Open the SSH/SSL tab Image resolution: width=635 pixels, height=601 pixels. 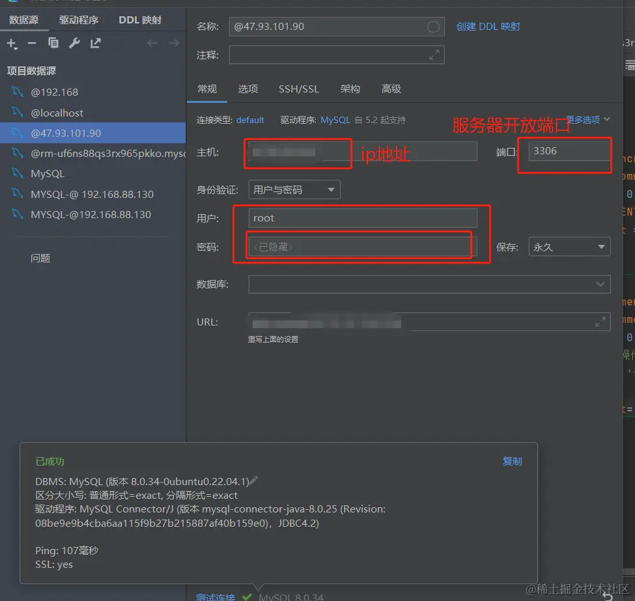point(299,89)
